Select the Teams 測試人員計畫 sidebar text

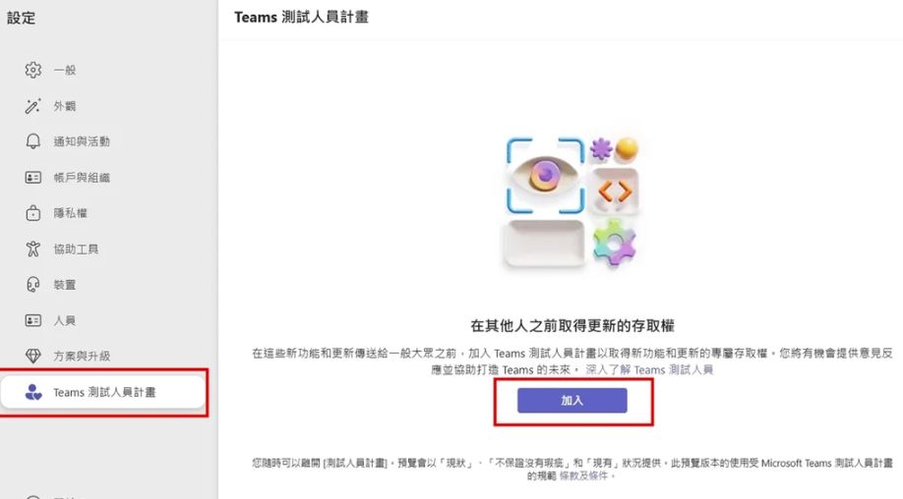(x=104, y=393)
